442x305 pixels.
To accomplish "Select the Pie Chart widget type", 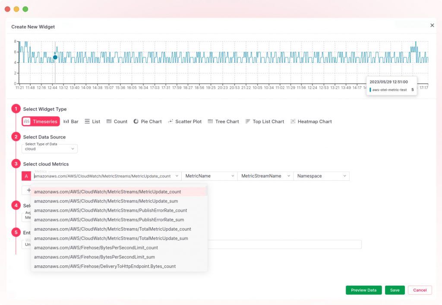I will 148,121.
